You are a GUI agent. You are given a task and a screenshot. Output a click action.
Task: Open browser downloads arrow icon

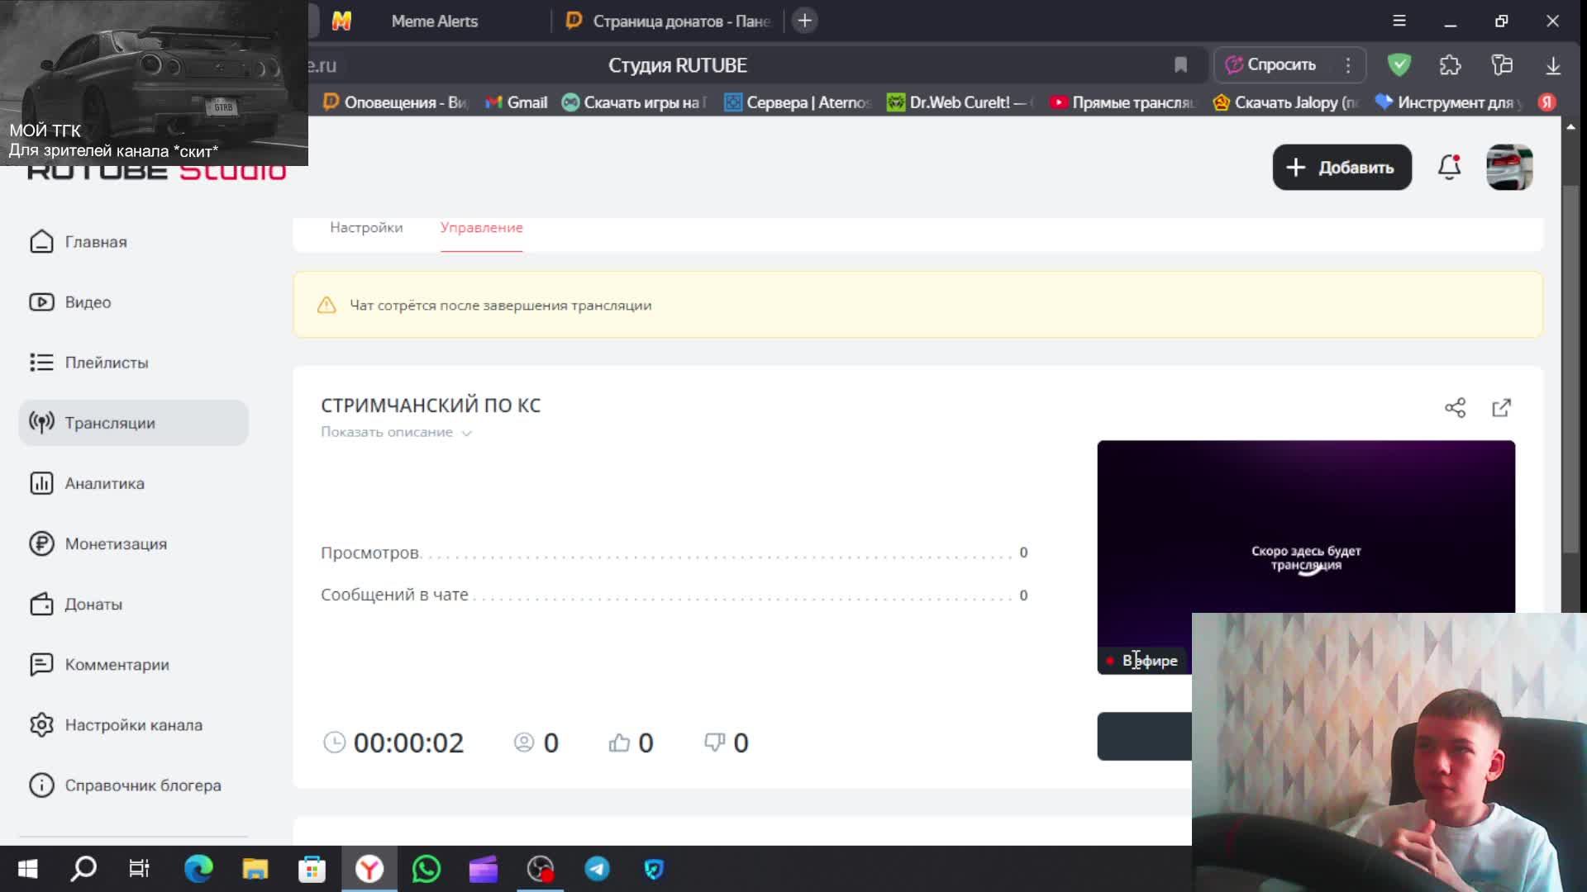tap(1553, 65)
